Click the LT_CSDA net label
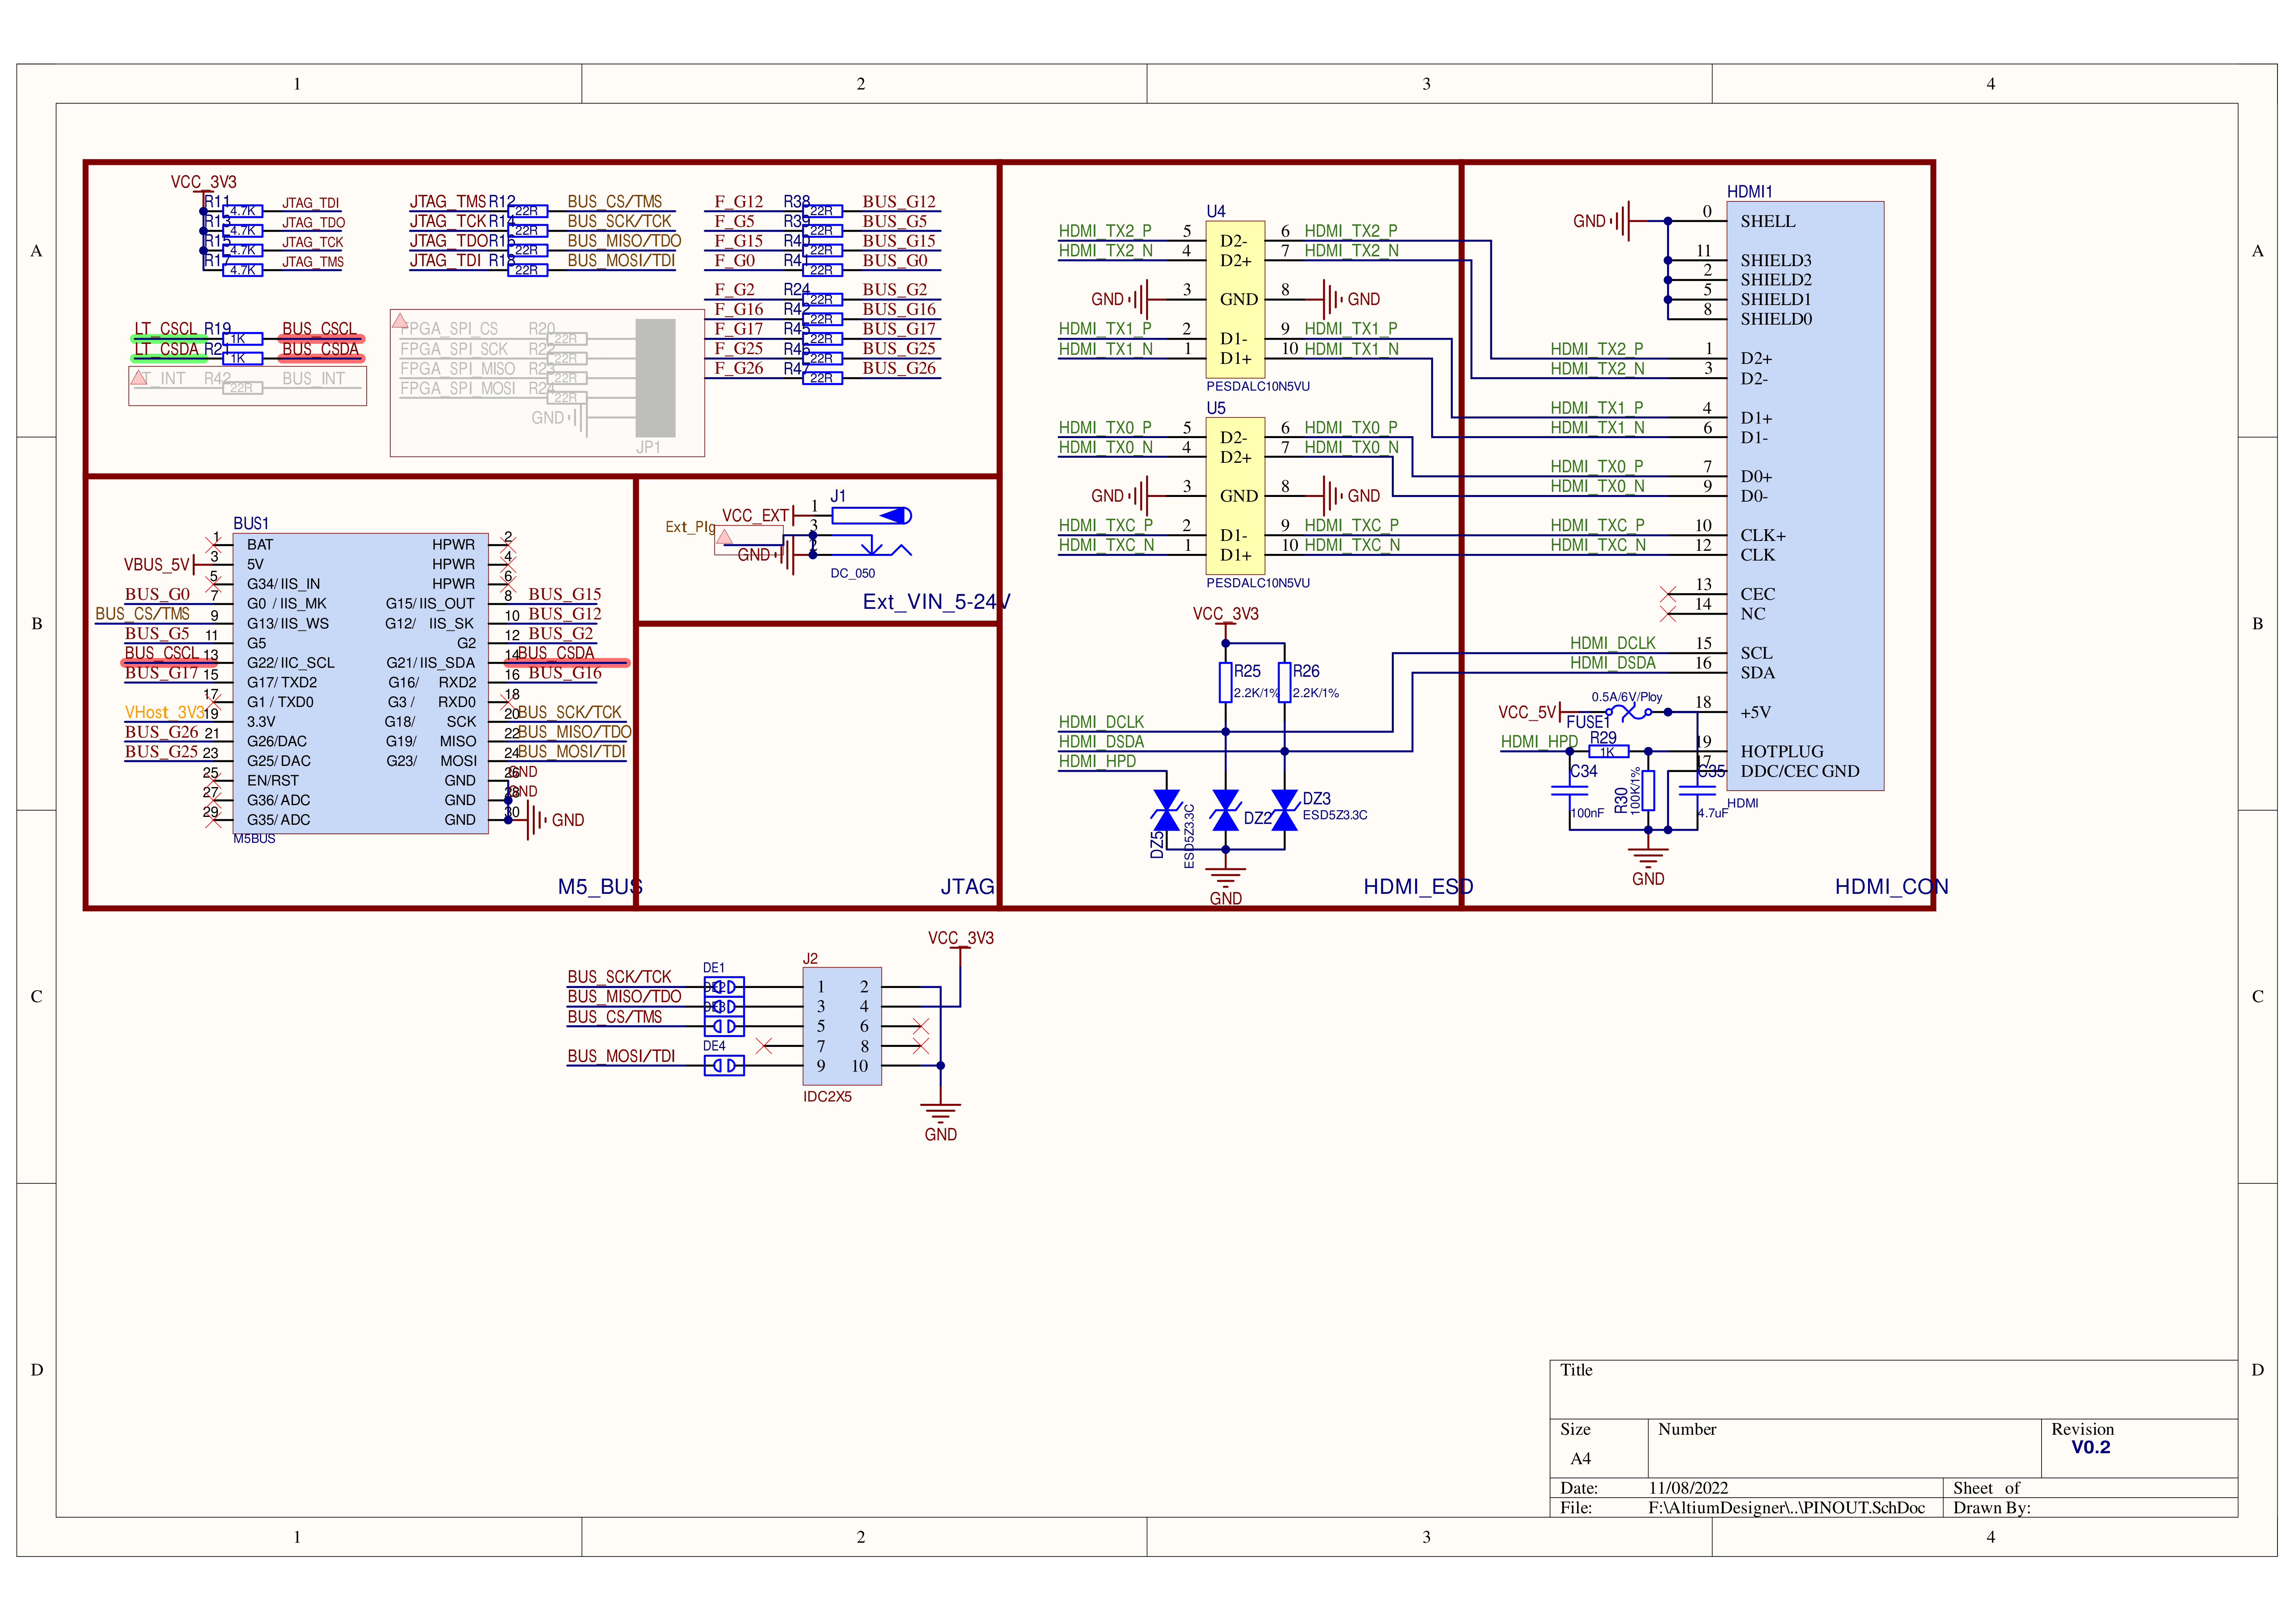2296x1622 pixels. pos(166,349)
